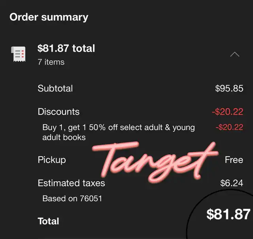
Task: Click the receipt icon beside the order total
Action: click(x=18, y=54)
